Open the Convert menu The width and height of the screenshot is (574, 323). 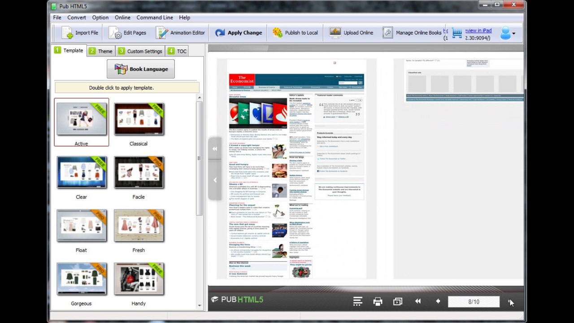77,17
